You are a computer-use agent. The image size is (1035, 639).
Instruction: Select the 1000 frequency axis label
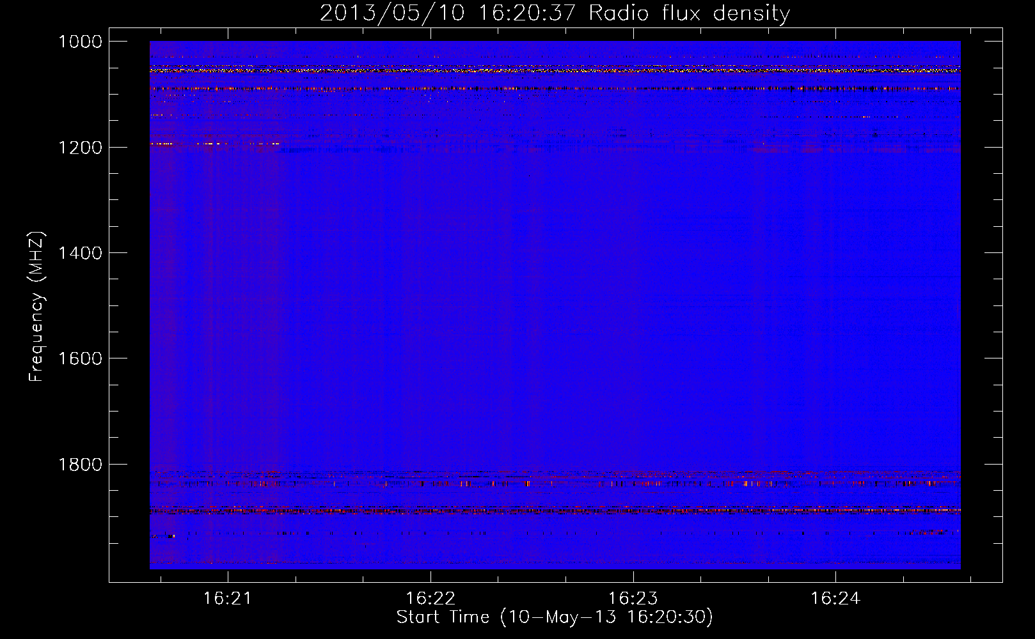80,42
